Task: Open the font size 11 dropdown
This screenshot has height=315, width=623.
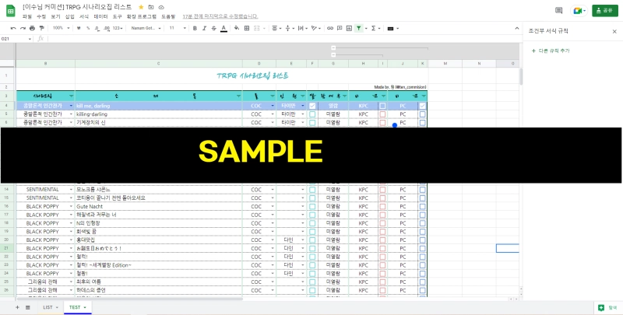Action: (x=176, y=28)
